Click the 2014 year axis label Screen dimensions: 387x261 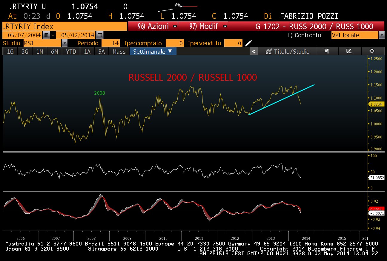tap(306, 239)
